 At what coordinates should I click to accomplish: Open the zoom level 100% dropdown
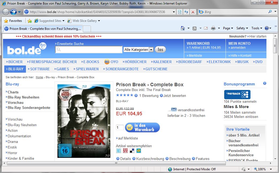point(271,169)
